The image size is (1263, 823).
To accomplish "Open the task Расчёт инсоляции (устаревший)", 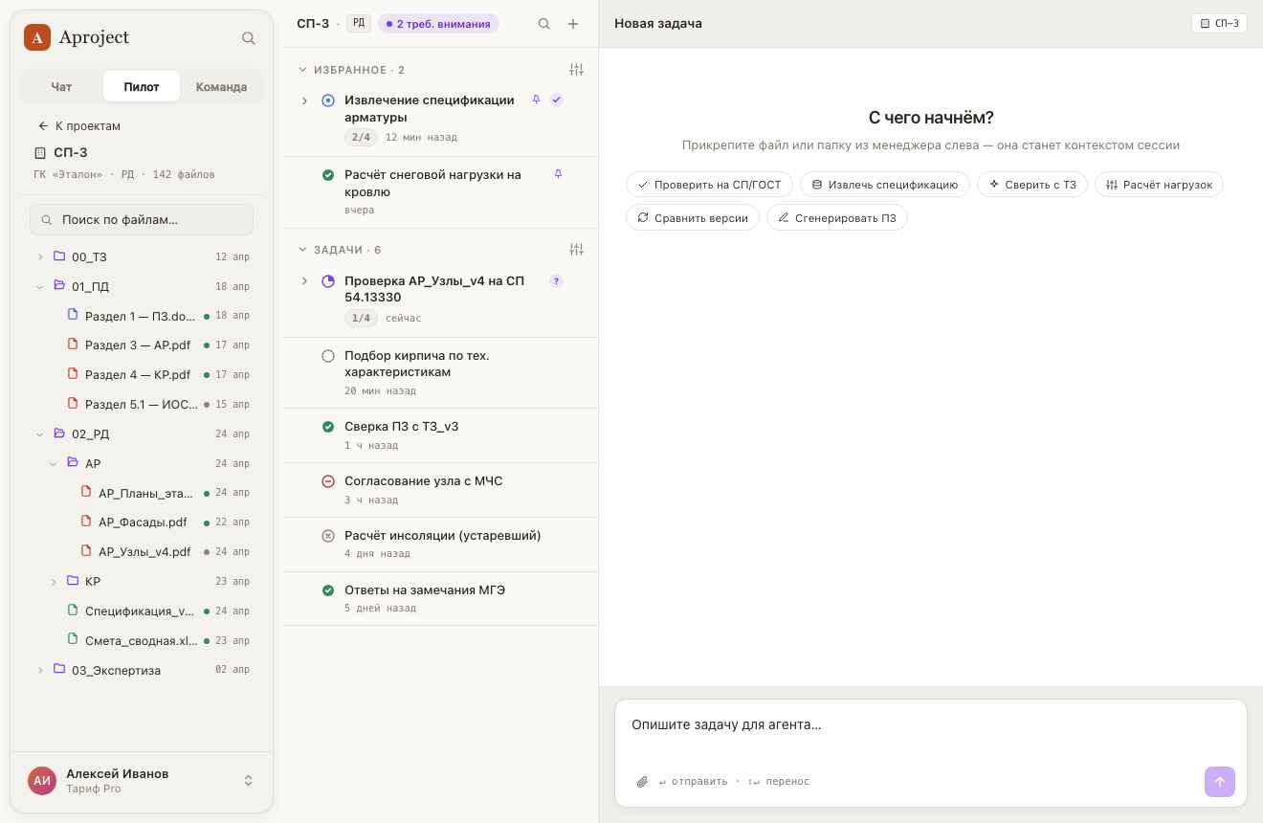I will [440, 545].
